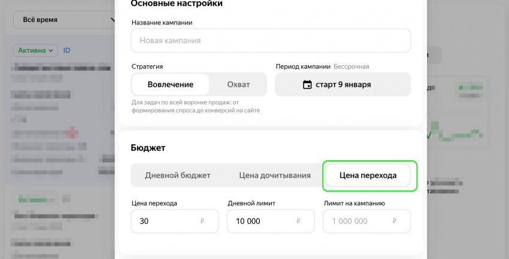Click the ruble icon in Цена перехода field
Viewport: 509px width, 259px height.
(x=204, y=221)
